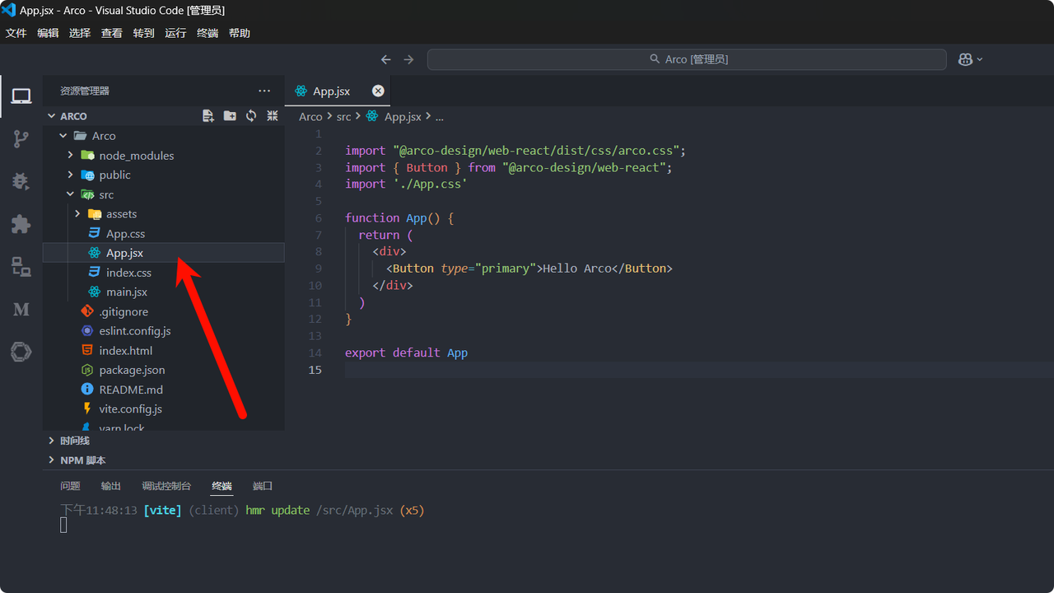This screenshot has width=1054, height=593.
Task: Open the 运行 menu
Action: click(x=175, y=33)
